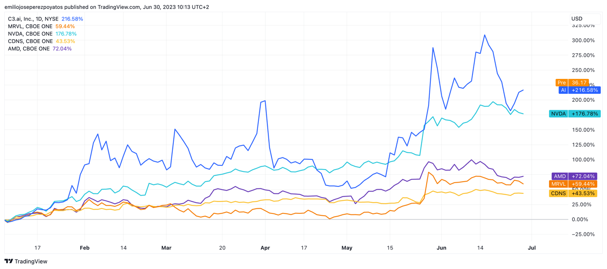The width and height of the screenshot is (607, 269).
Task: Click the Apr label on time axis
Action: [x=265, y=248]
